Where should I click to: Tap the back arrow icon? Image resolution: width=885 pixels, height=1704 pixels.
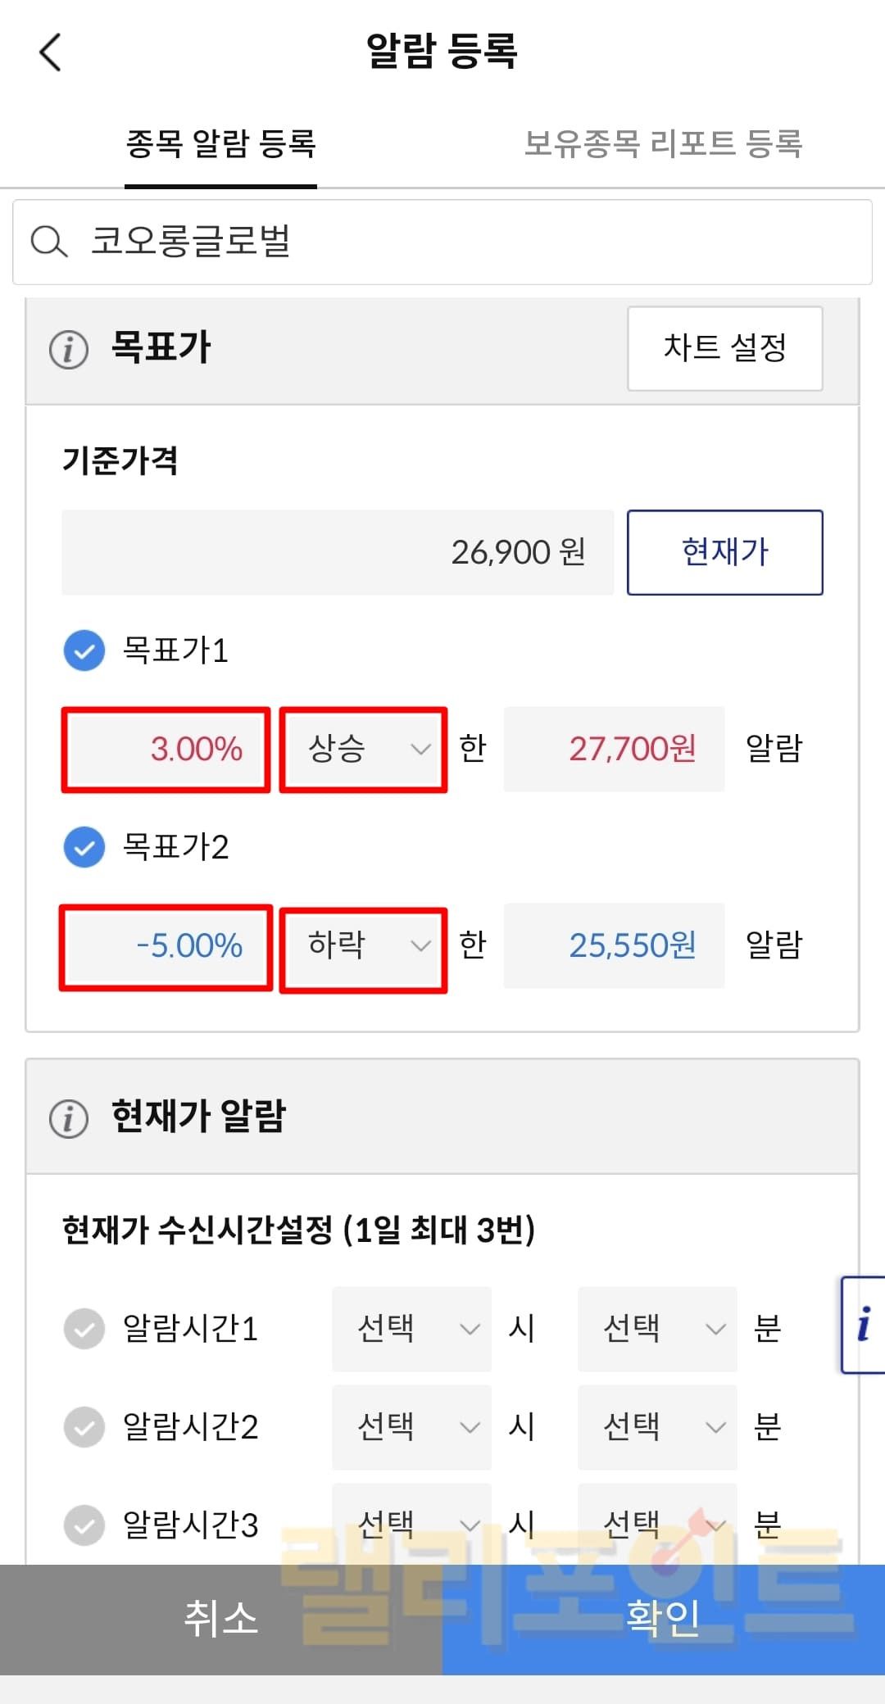[x=51, y=52]
